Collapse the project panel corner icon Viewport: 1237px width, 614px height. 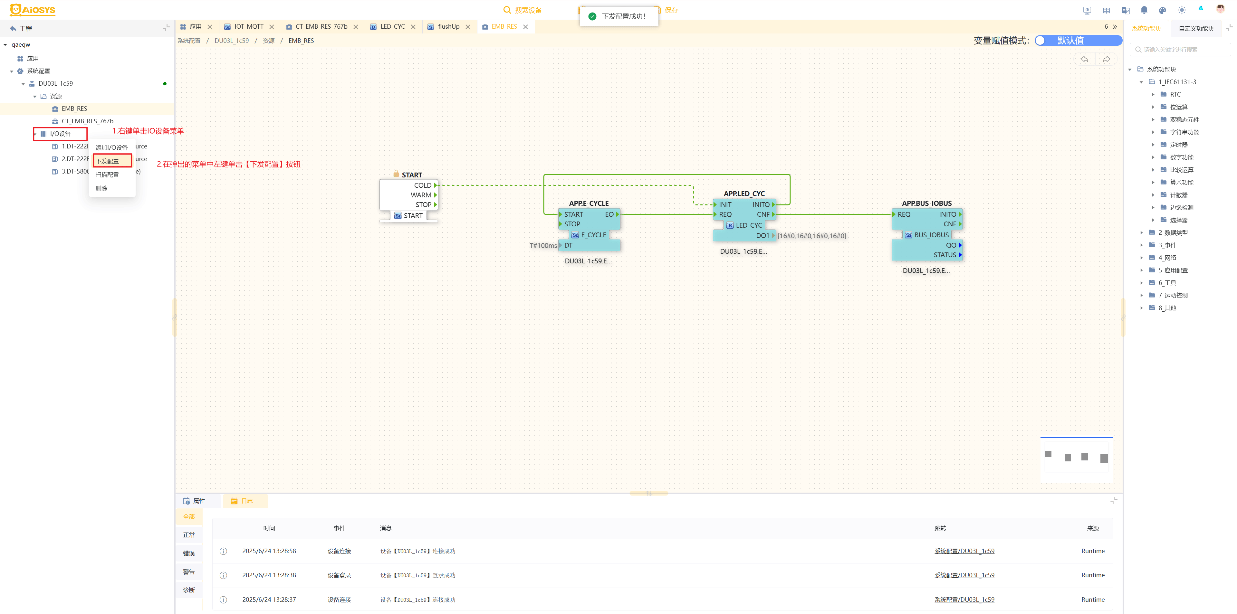(x=166, y=28)
